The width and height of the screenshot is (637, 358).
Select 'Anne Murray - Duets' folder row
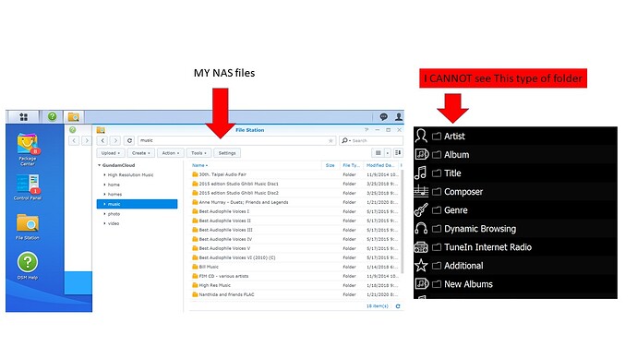294,202
